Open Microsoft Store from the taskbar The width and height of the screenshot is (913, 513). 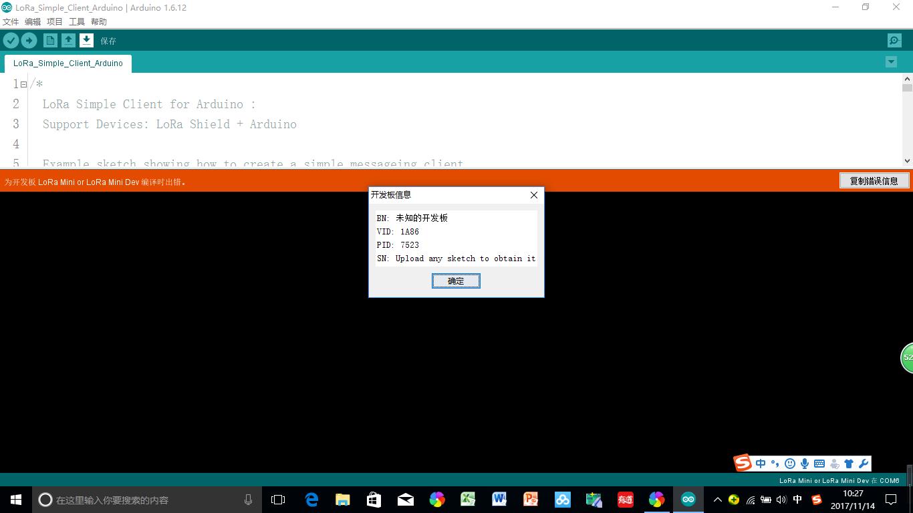tap(374, 500)
